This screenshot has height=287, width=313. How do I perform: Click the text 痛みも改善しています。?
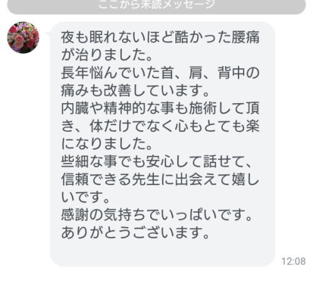tap(135, 91)
